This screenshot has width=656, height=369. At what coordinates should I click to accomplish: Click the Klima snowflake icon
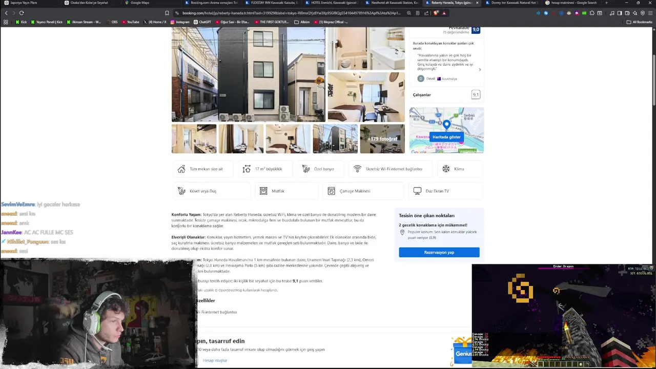[x=446, y=169]
